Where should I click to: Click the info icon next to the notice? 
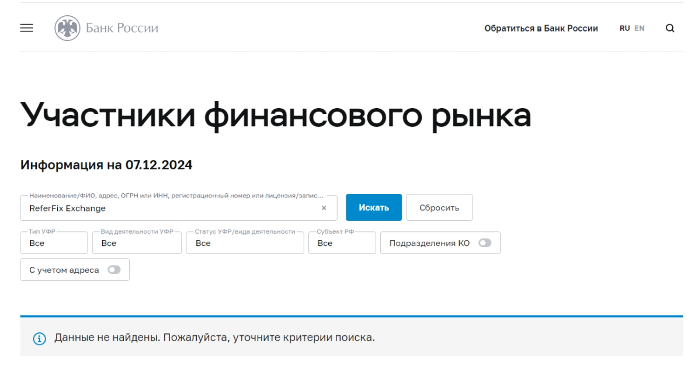(37, 334)
